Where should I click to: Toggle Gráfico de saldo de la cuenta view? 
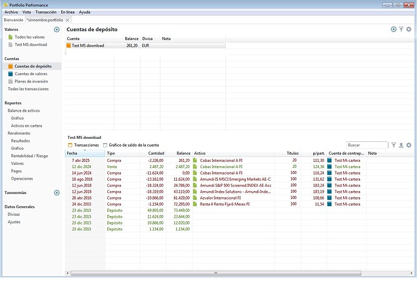tap(131, 146)
